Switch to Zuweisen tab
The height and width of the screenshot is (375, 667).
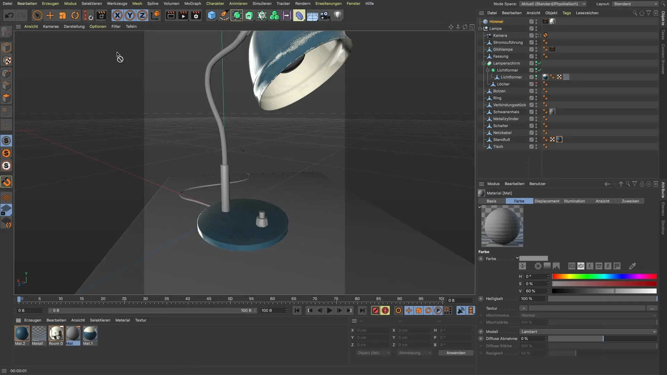pos(630,201)
